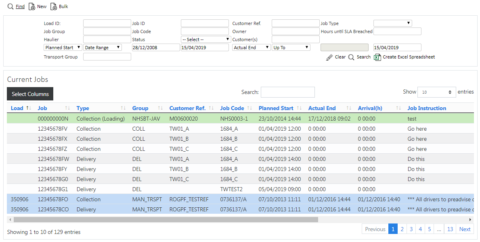The height and width of the screenshot is (242, 480).
Task: Click the New document icon
Action: click(x=32, y=6)
